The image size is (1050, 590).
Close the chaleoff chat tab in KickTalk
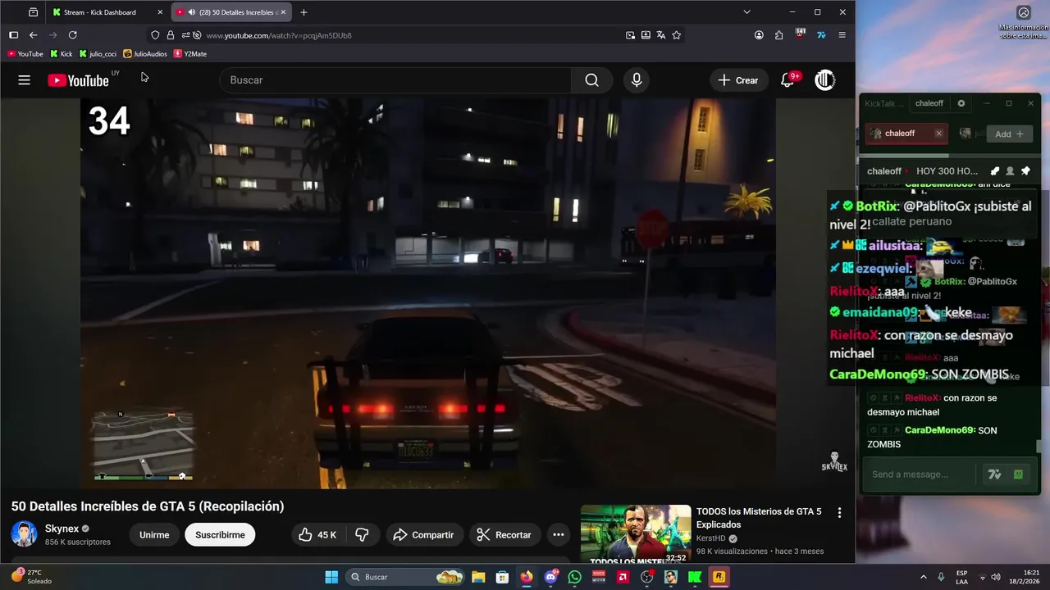coord(939,134)
